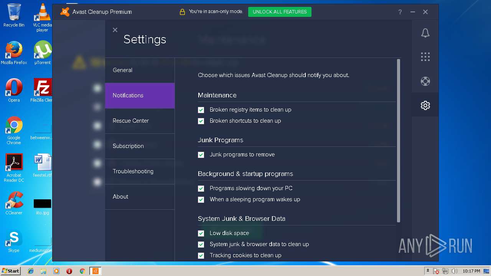Toggle When a sleeping program wakes up
Image resolution: width=491 pixels, height=276 pixels.
(x=201, y=200)
